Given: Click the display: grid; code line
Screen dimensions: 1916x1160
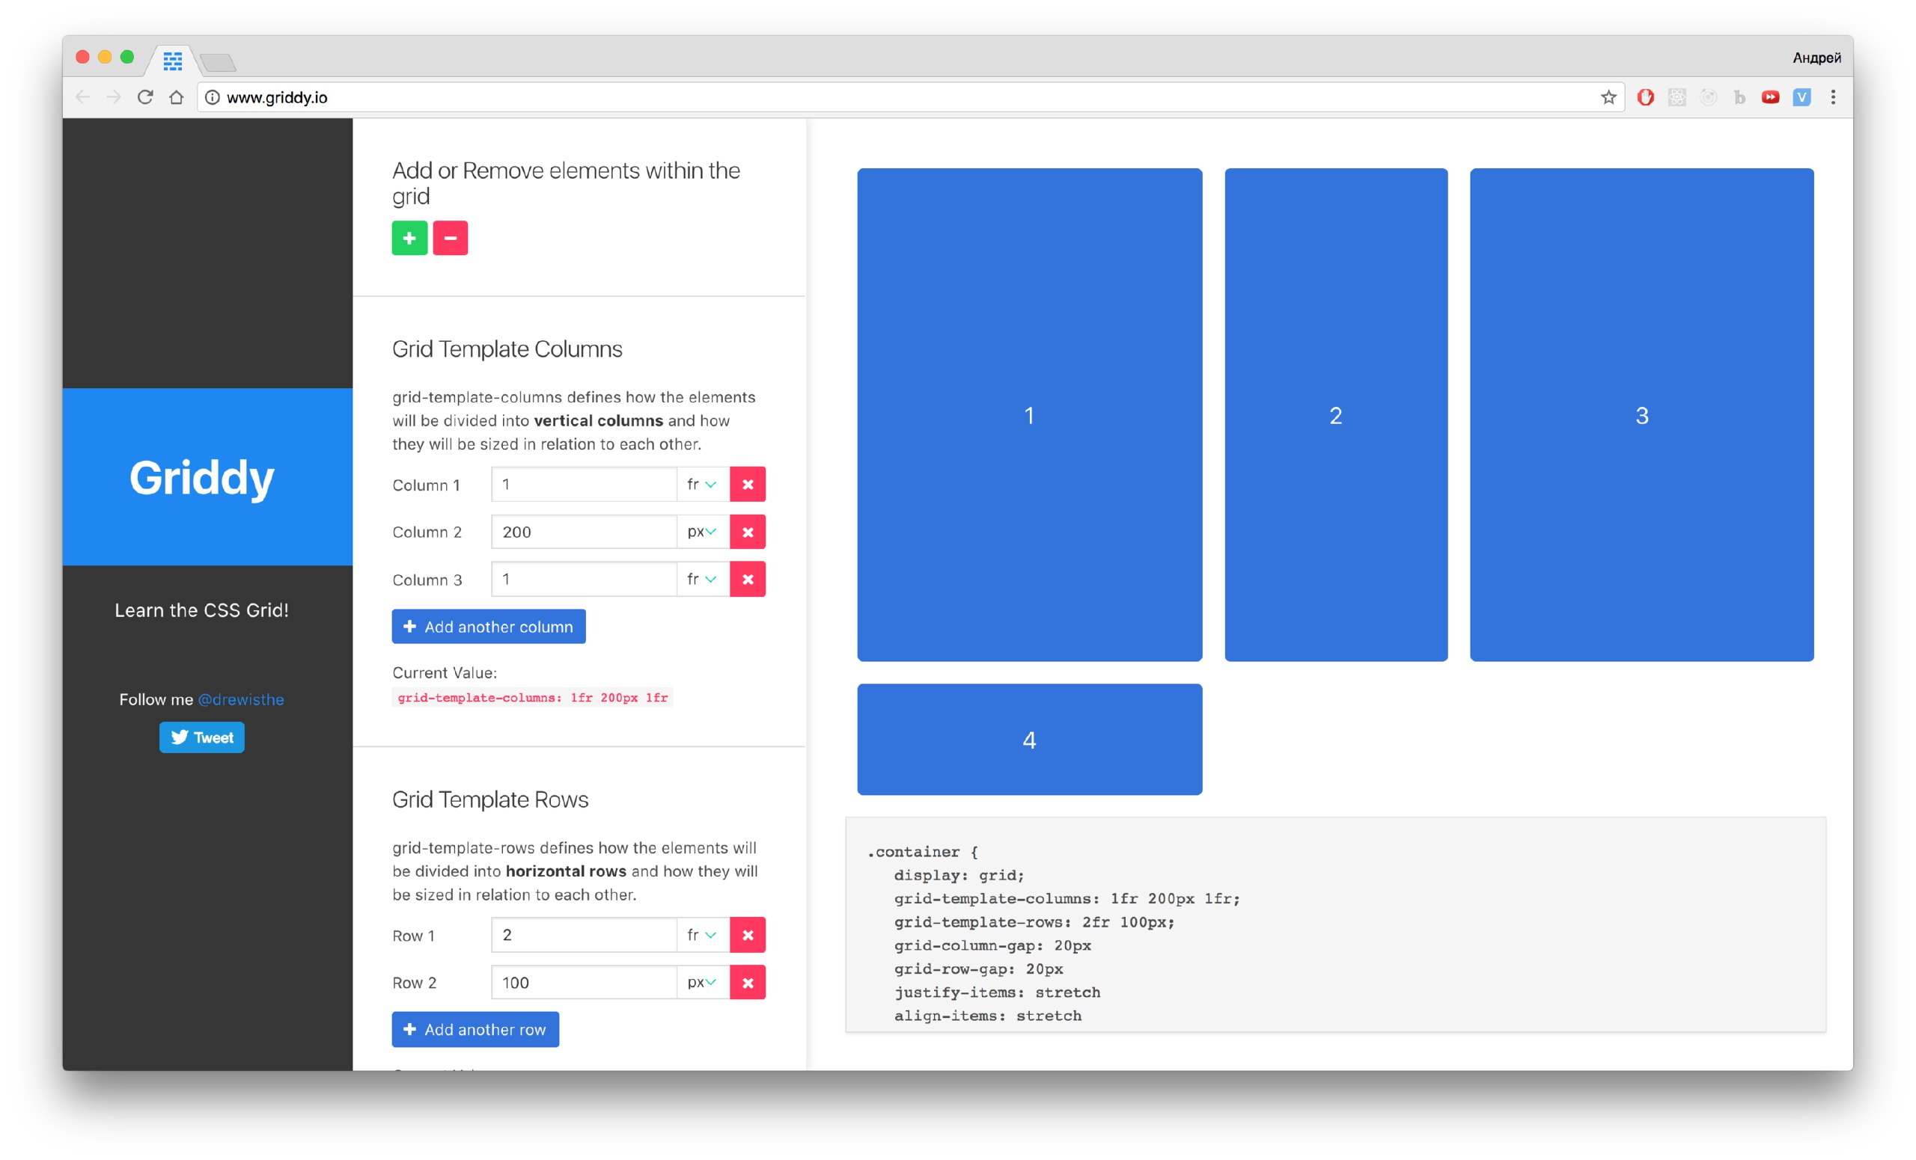Looking at the screenshot, I should pyautogui.click(x=959, y=876).
